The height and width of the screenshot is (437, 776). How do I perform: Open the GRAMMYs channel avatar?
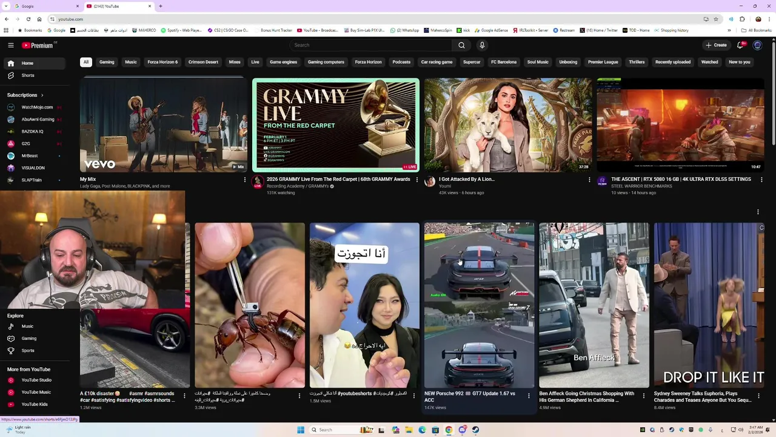(258, 181)
